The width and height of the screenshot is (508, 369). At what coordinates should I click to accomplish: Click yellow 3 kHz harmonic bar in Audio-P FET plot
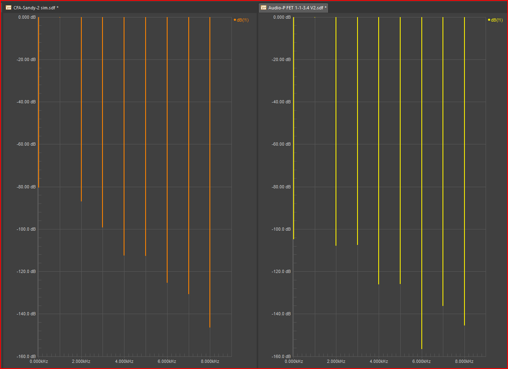point(358,131)
